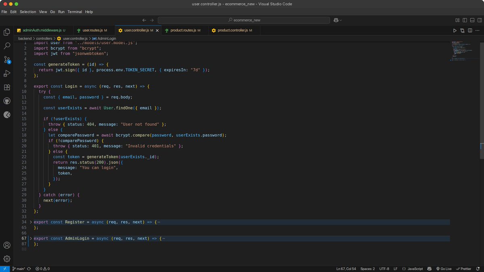Open the Selection menu
The width and height of the screenshot is (484, 272).
(x=28, y=12)
